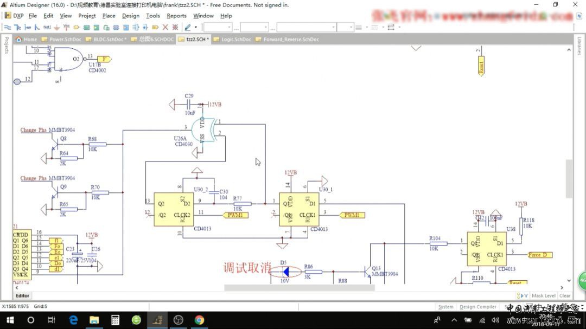Switch to the Home tab
Viewport: 586px width, 329px height.
click(x=26, y=39)
